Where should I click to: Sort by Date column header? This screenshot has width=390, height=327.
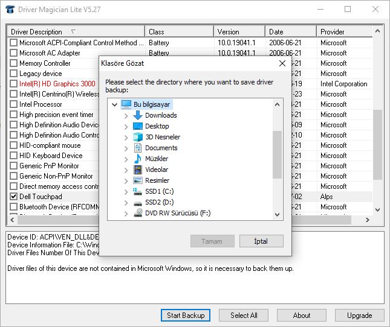pyautogui.click(x=291, y=32)
